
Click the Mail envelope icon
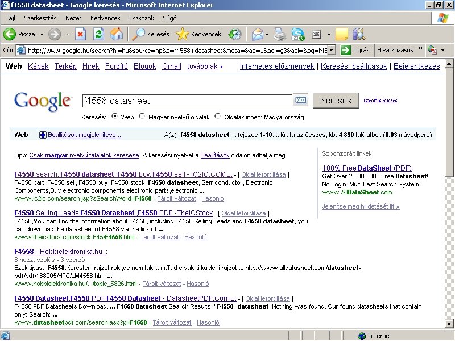tap(257, 34)
